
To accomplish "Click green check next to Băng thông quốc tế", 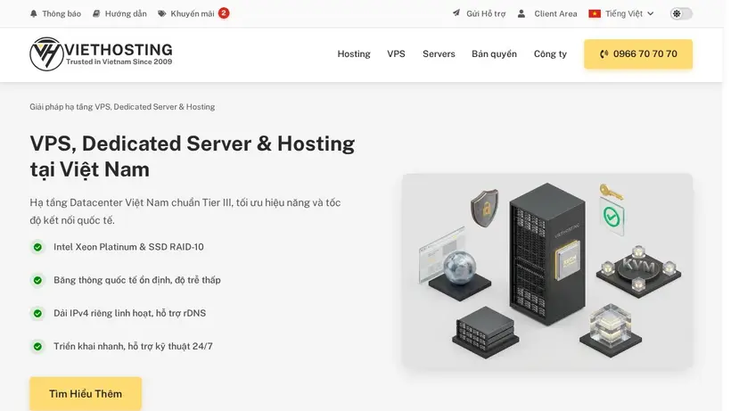I will (37, 280).
